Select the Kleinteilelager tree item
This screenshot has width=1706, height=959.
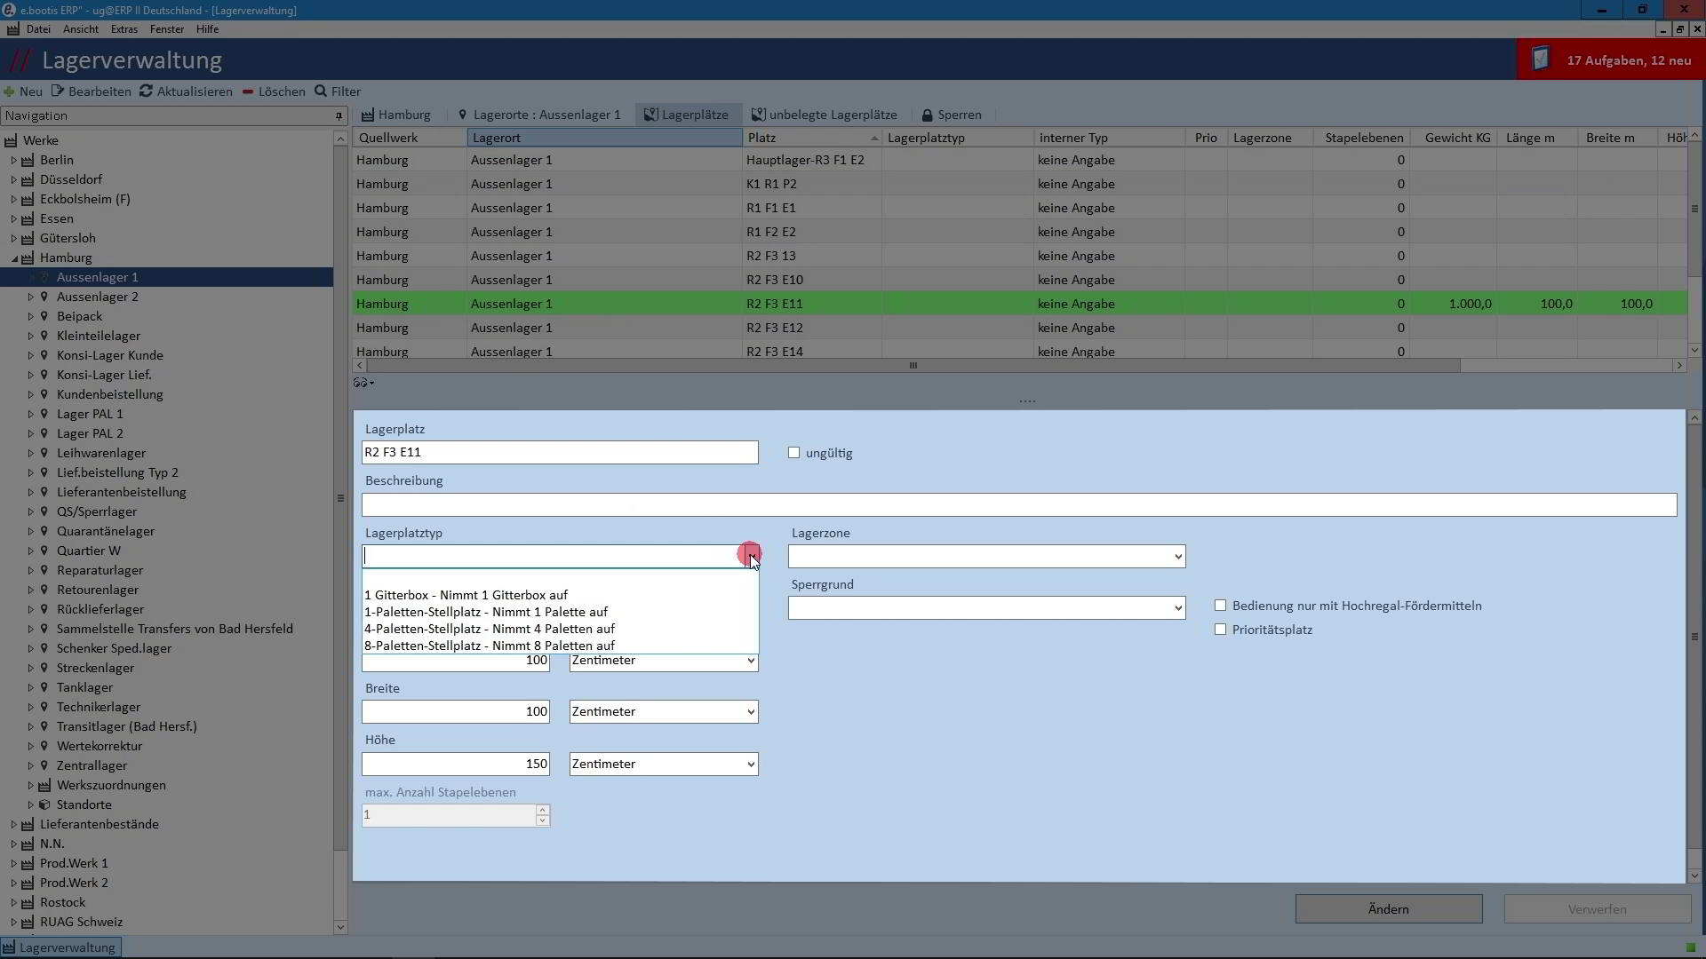[x=99, y=336]
